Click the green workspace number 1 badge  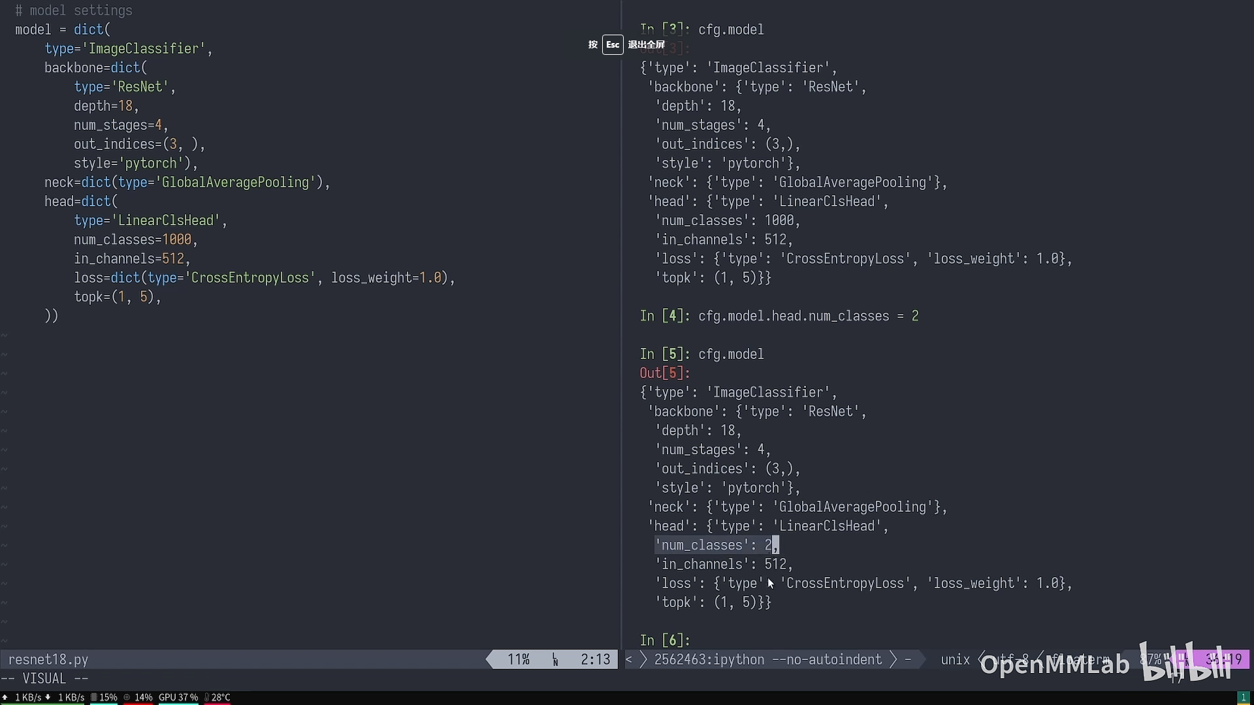coord(1244,697)
